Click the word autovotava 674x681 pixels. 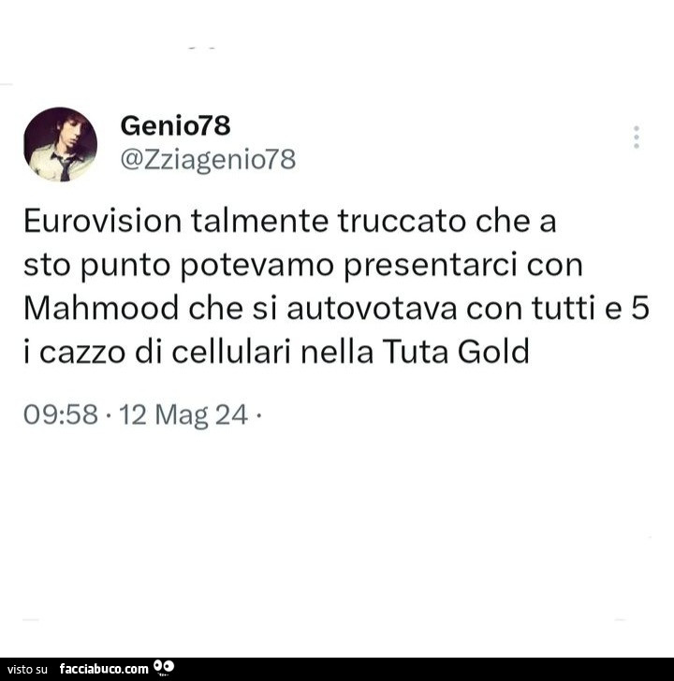372,309
